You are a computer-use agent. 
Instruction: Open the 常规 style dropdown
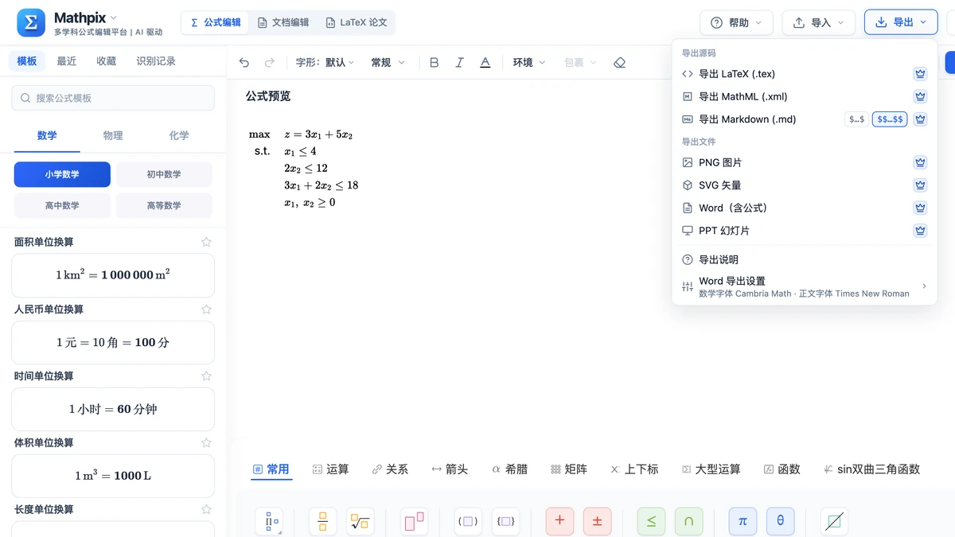pyautogui.click(x=388, y=62)
